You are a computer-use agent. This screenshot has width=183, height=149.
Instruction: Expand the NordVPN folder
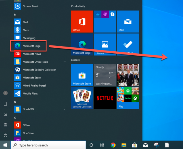point(64,109)
